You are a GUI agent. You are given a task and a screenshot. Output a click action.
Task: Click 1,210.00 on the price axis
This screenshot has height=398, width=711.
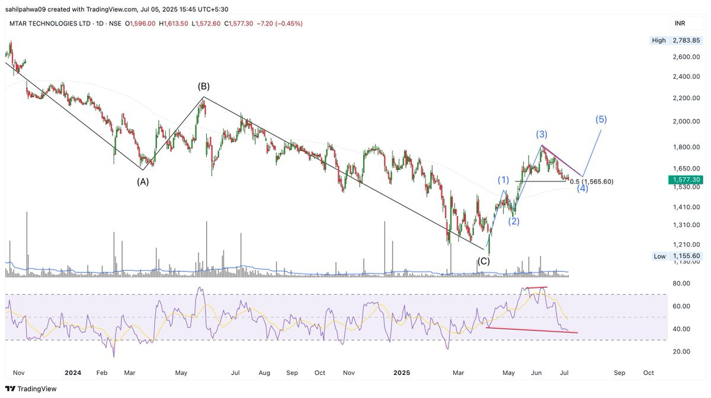[x=687, y=245]
